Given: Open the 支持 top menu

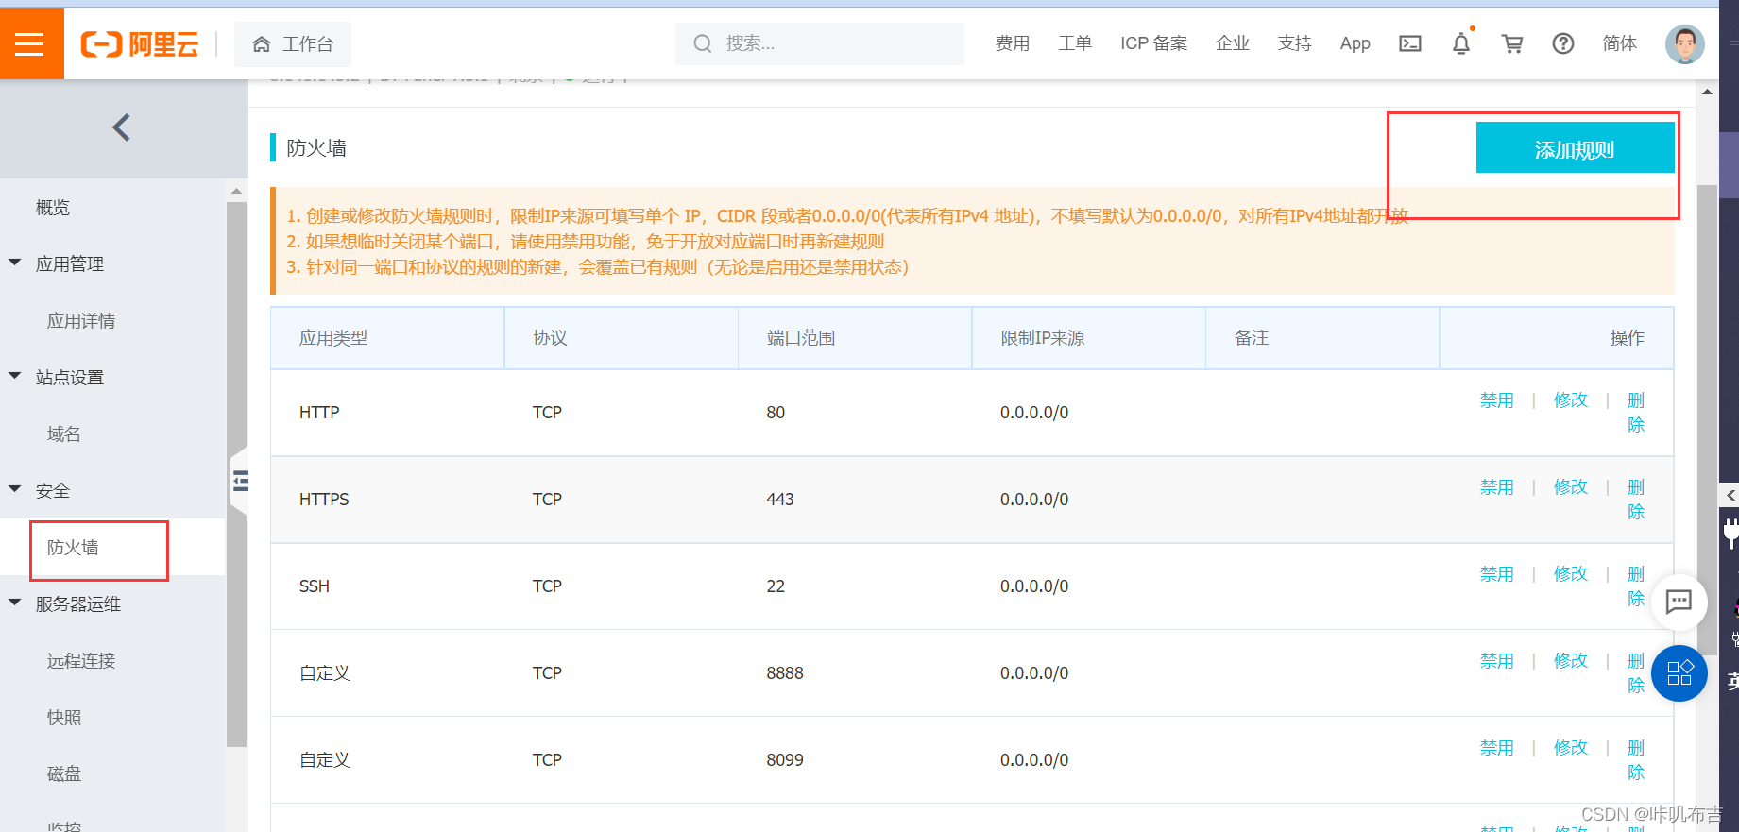Looking at the screenshot, I should click(1295, 43).
